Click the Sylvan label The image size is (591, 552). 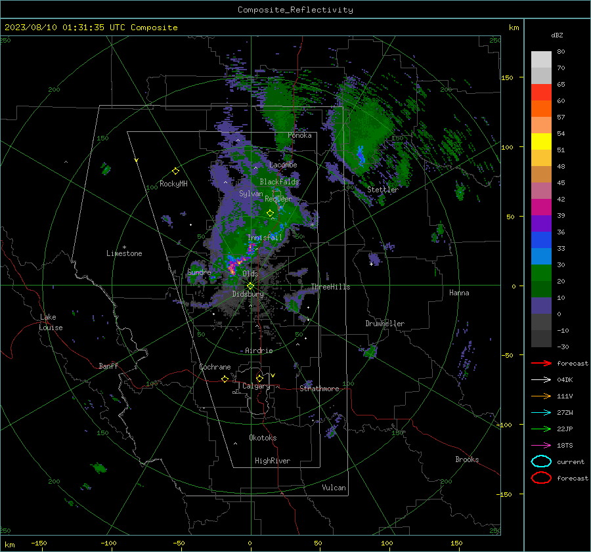[251, 194]
